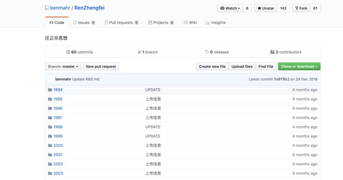The height and width of the screenshot is (180, 343).
Task: Unstar the repository
Action: coord(266,8)
